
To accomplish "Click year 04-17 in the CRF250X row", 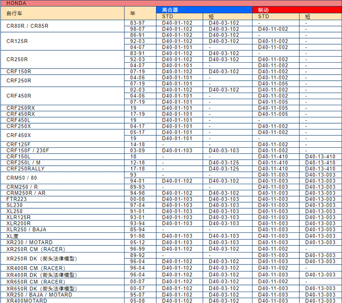I will (x=137, y=126).
